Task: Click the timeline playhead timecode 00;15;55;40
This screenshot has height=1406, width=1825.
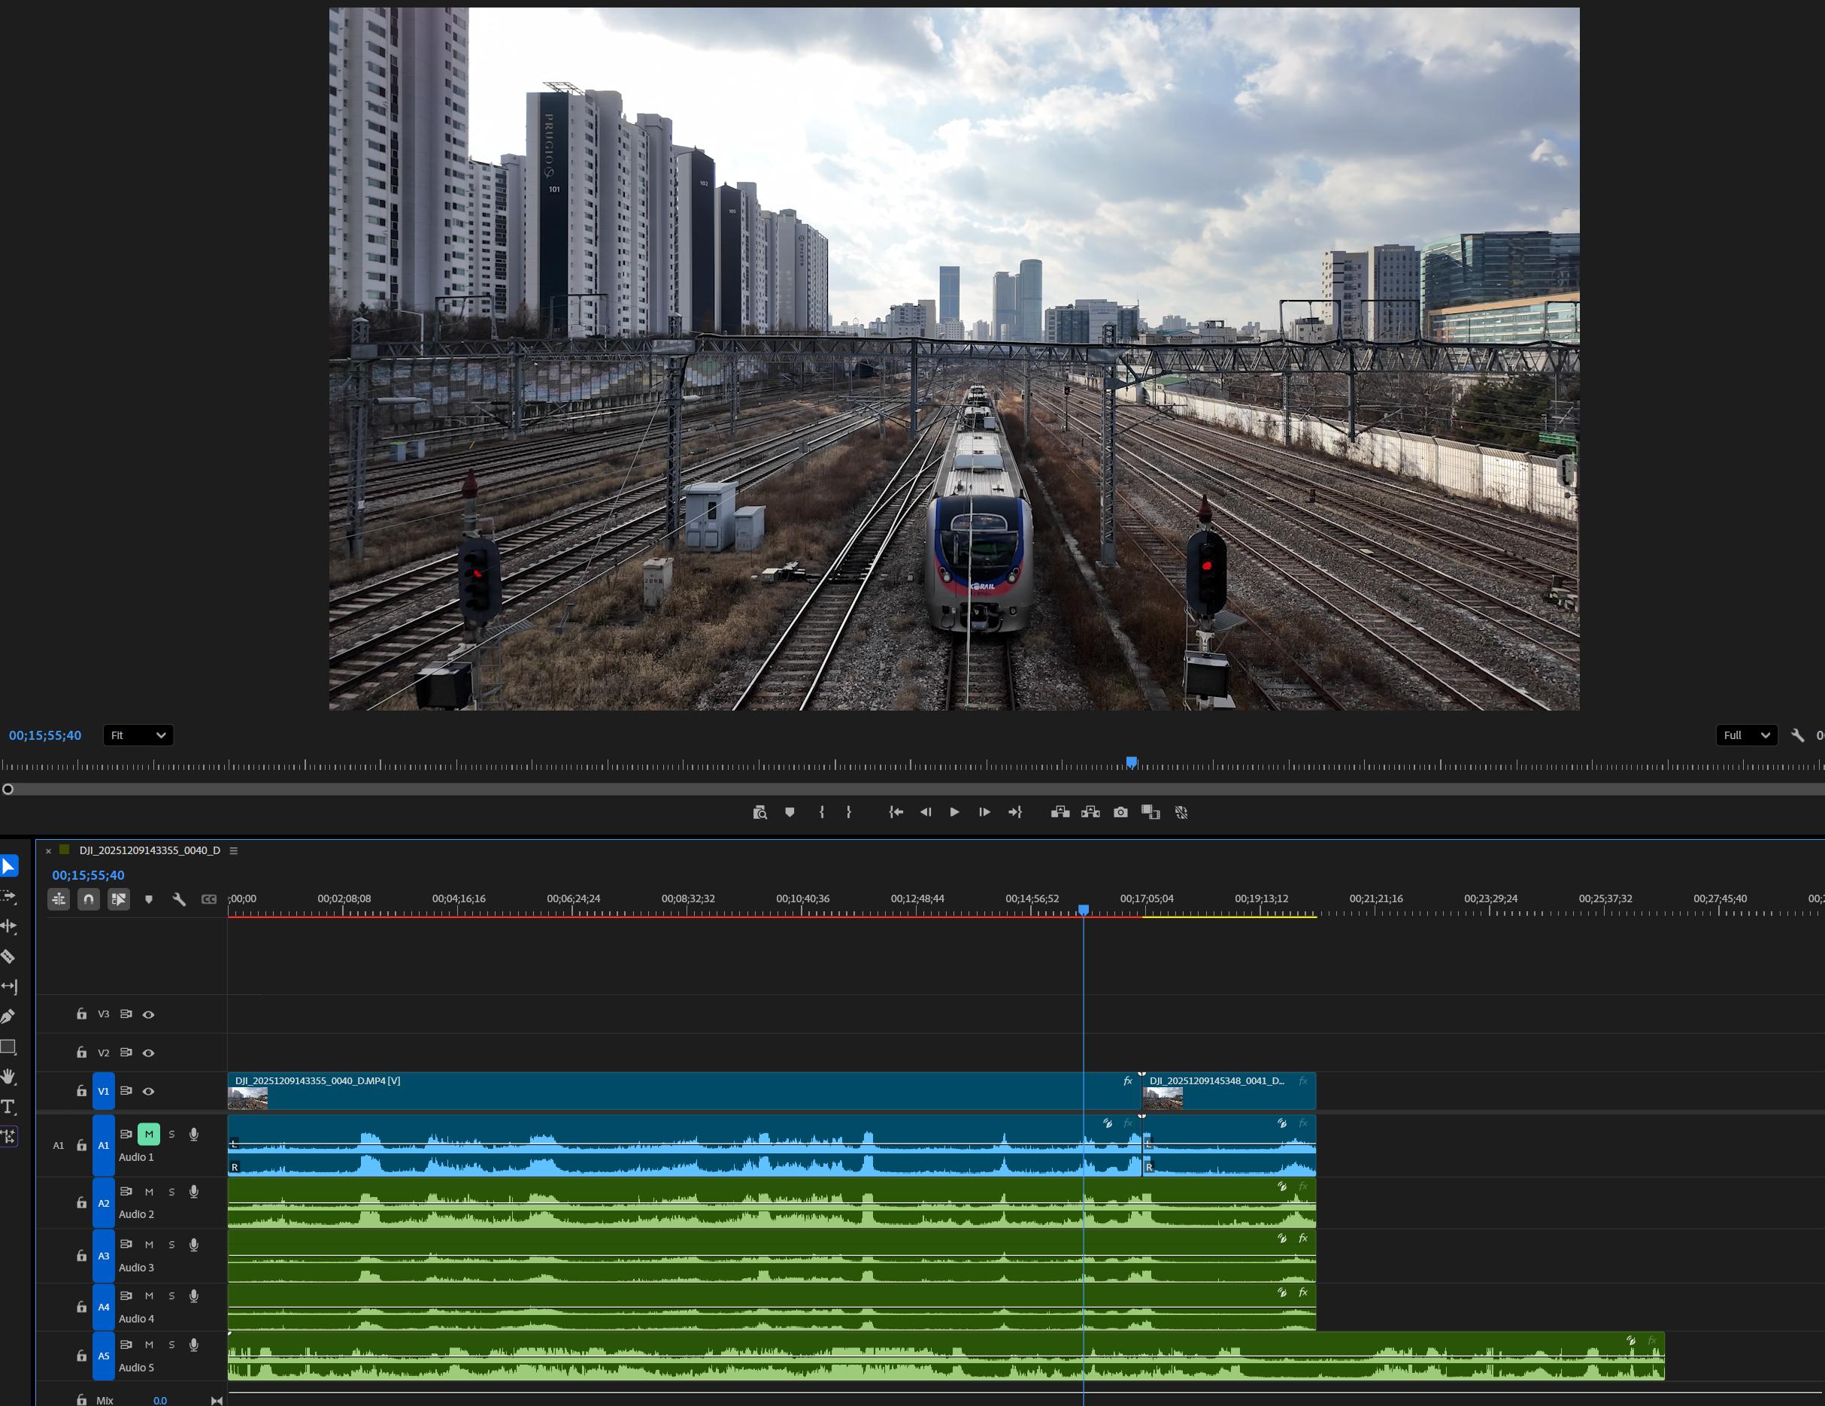Action: pos(88,874)
